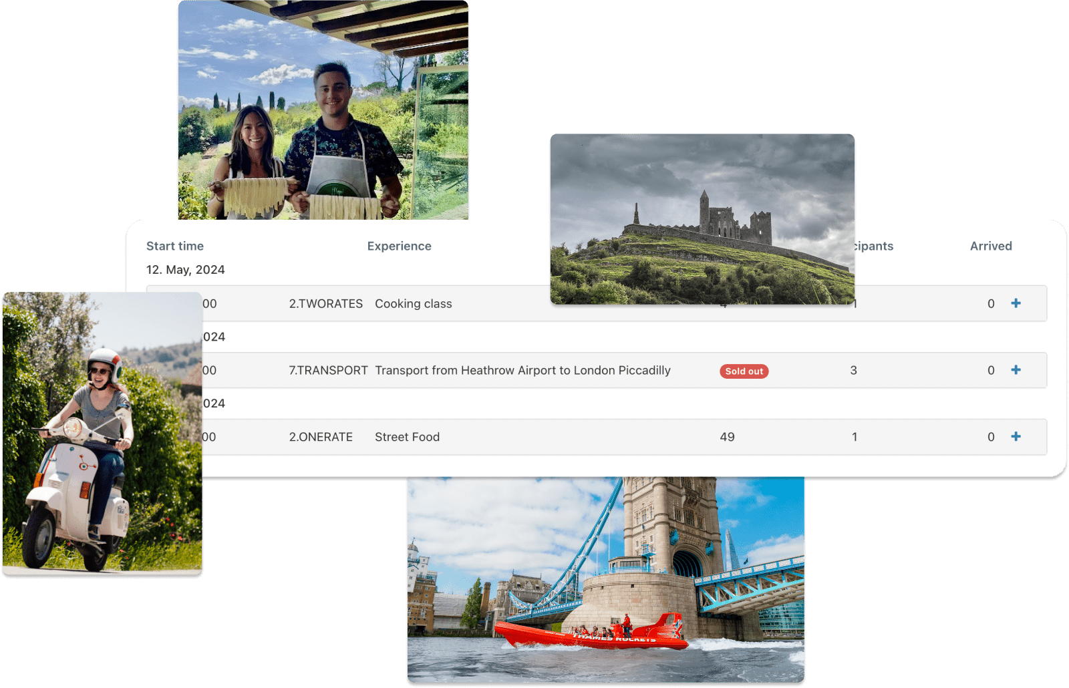The width and height of the screenshot is (1069, 688).
Task: Click the red Sold out badge
Action: pos(744,371)
